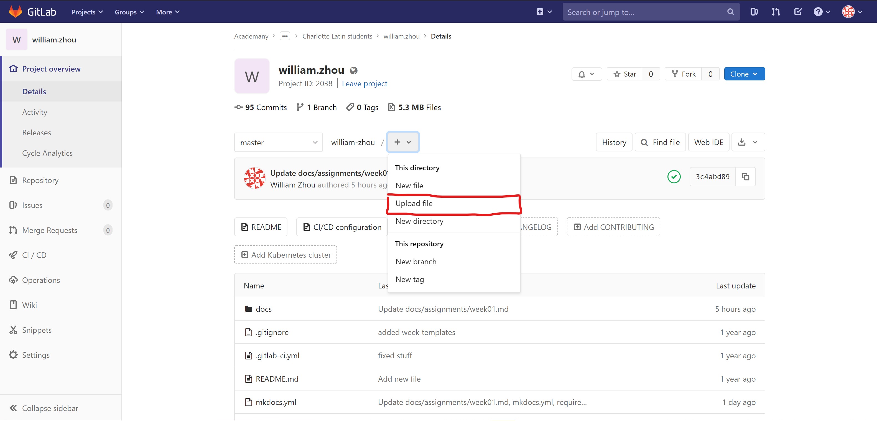
Task: Open Merge requests icon in top navbar
Action: 776,12
